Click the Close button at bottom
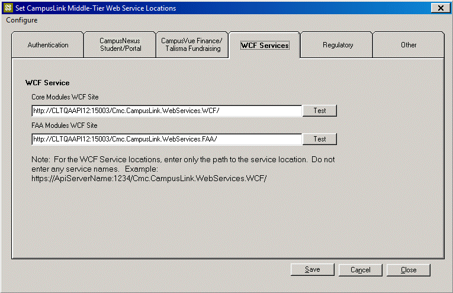 coord(409,270)
